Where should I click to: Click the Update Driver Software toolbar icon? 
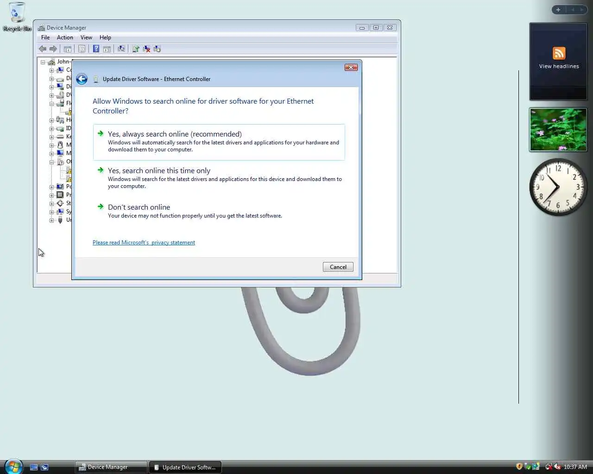tap(136, 49)
